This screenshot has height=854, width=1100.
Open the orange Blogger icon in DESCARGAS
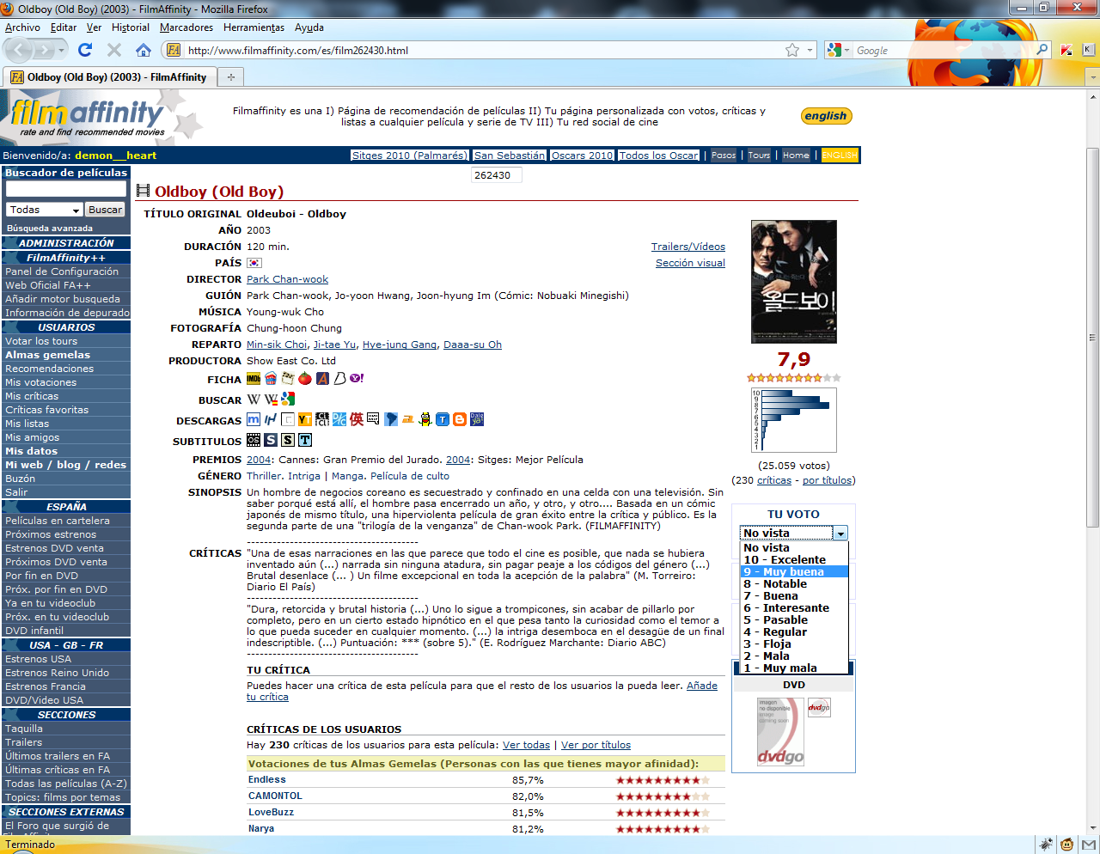[460, 420]
